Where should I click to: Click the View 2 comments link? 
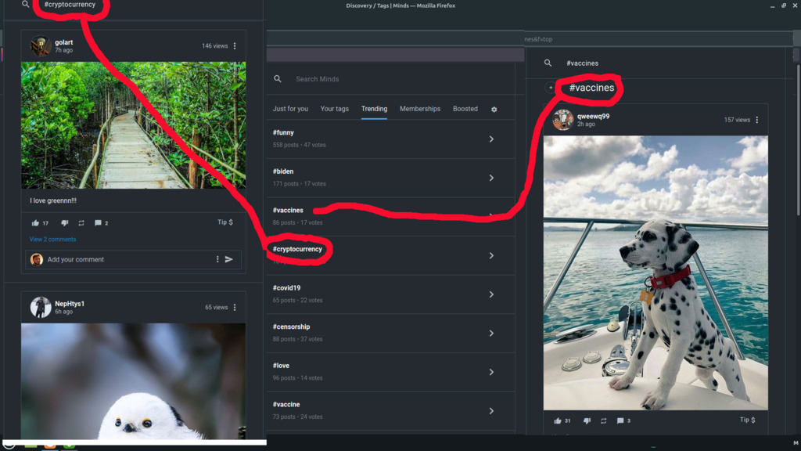point(52,240)
